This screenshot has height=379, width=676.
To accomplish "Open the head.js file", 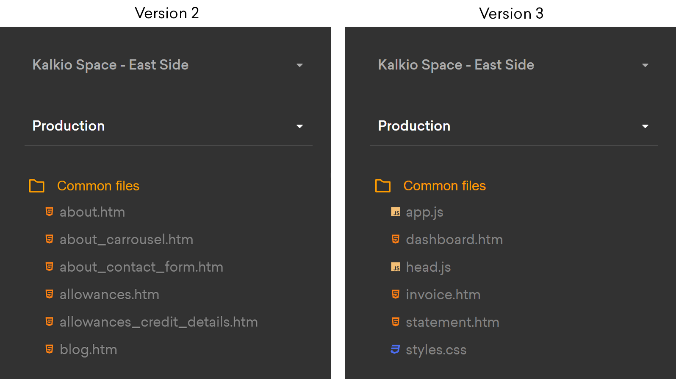I will tap(428, 267).
